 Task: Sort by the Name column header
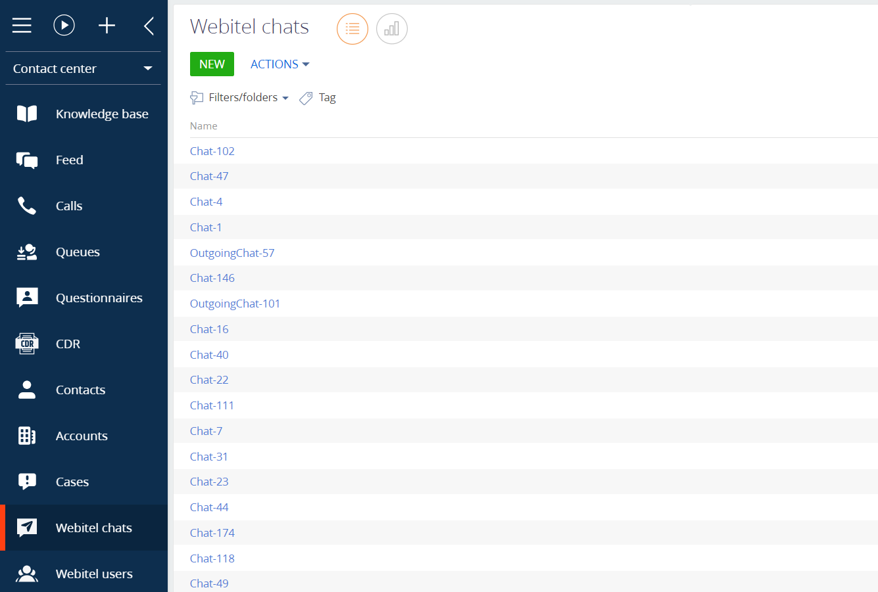point(204,125)
